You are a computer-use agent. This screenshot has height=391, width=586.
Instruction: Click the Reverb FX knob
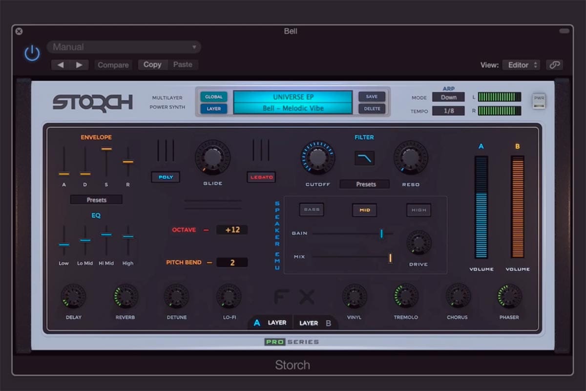126,296
